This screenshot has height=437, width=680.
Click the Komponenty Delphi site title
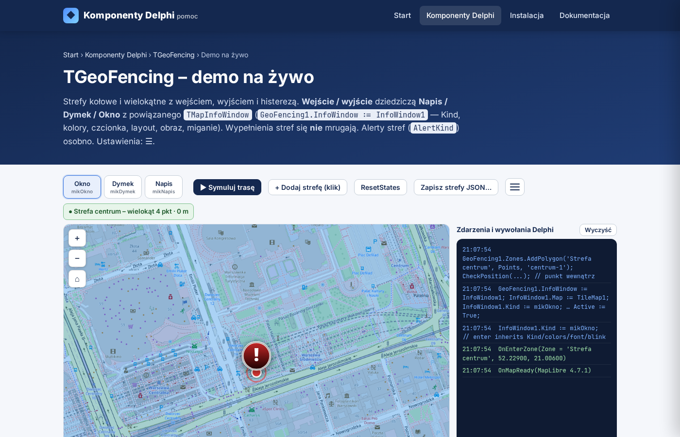129,16
